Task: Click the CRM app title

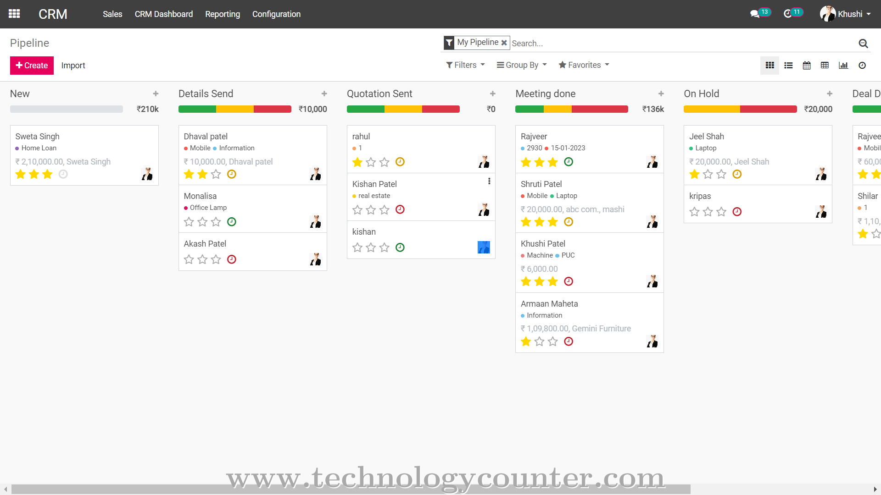Action: coord(53,14)
